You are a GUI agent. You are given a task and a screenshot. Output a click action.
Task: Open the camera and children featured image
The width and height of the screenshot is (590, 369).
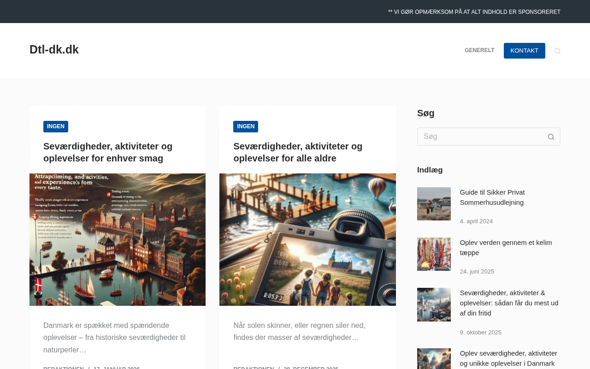click(307, 239)
